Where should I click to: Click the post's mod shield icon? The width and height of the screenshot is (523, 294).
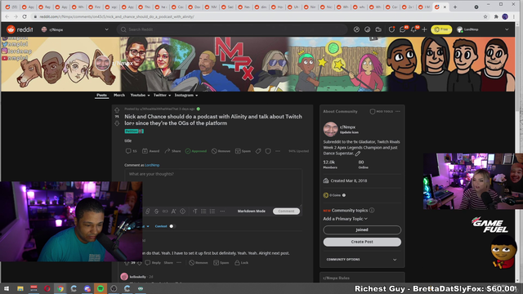[x=268, y=151]
